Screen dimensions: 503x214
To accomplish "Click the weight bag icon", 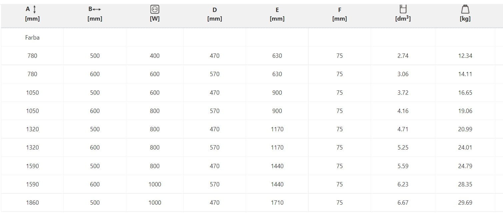I will 465,9.
